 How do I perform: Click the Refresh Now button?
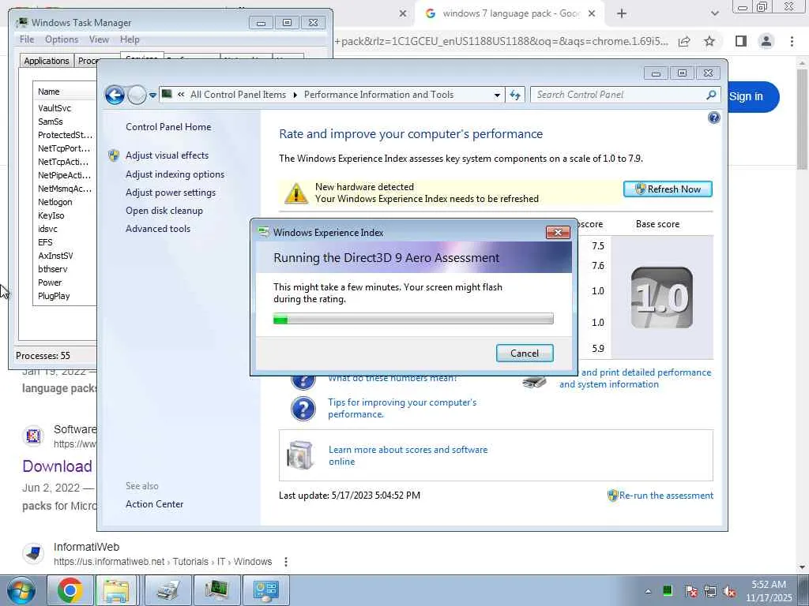pyautogui.click(x=668, y=189)
